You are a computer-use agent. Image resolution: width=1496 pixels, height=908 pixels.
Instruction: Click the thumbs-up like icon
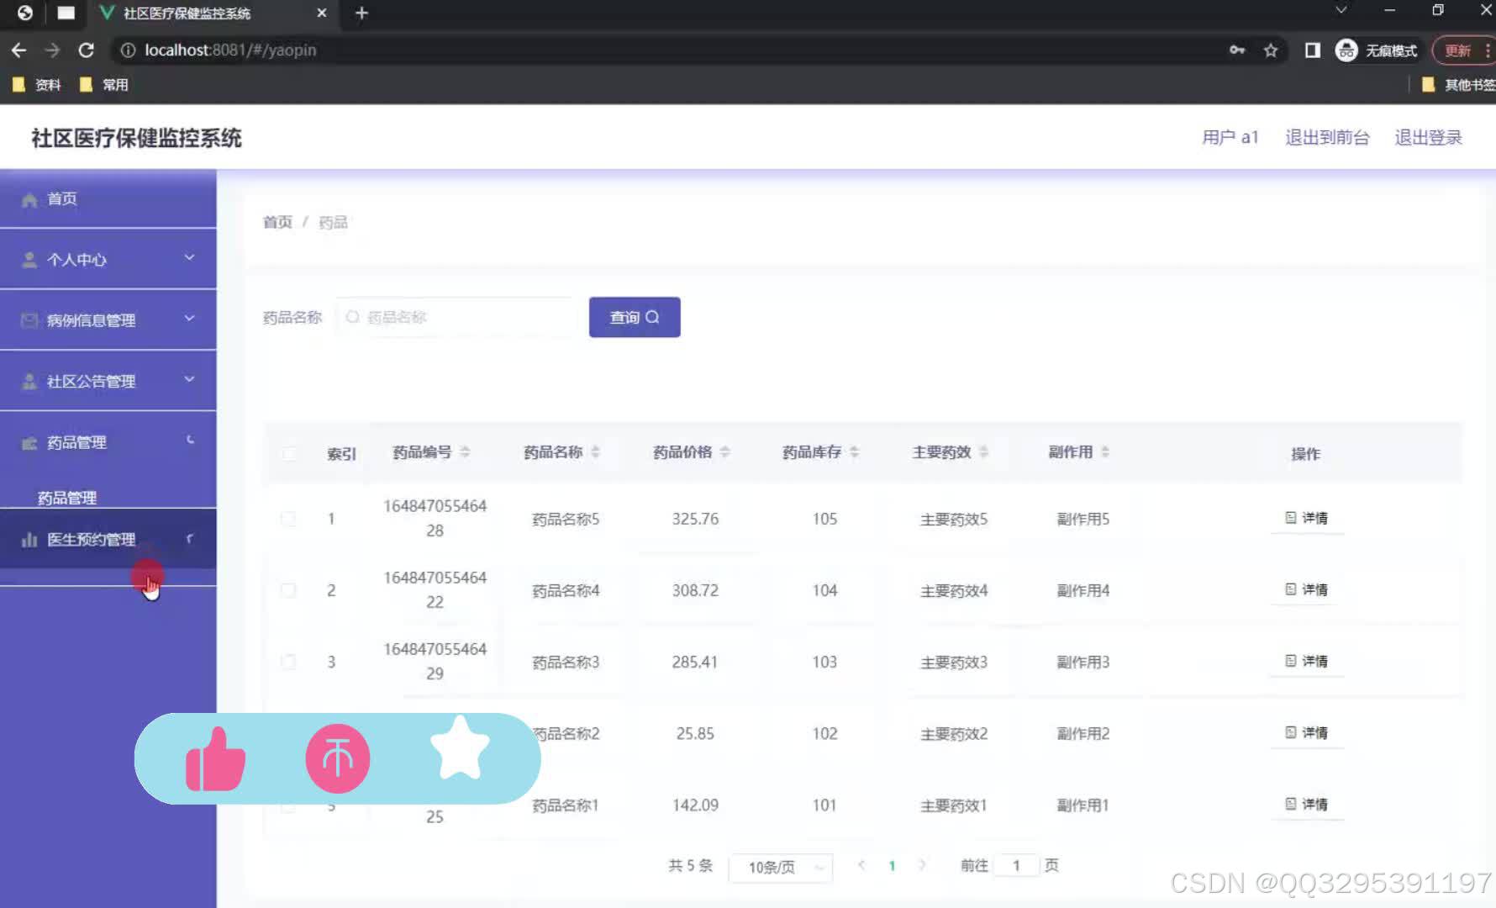215,759
